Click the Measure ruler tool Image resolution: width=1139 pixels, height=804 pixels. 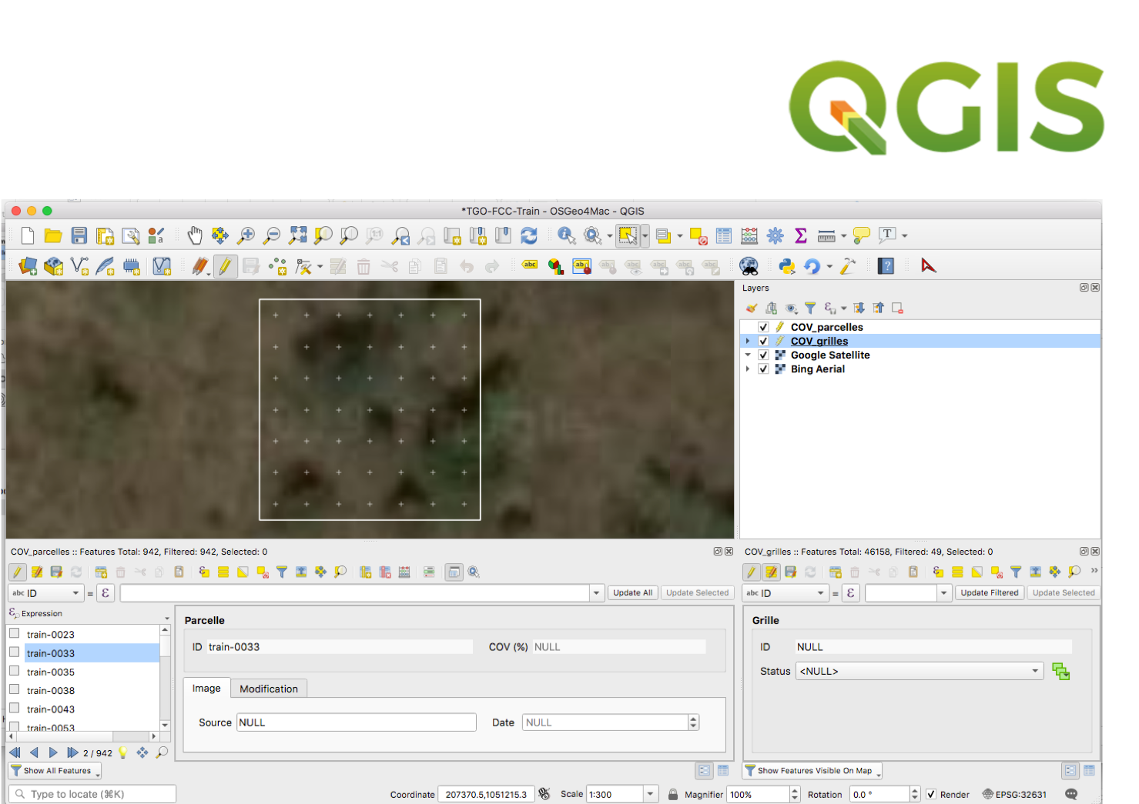(x=826, y=235)
